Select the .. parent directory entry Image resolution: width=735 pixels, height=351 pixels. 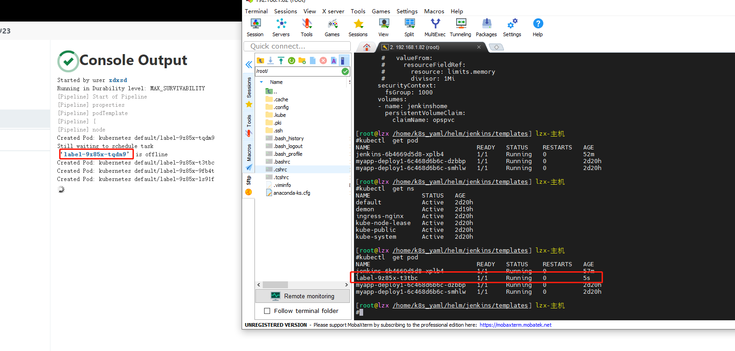coord(271,92)
